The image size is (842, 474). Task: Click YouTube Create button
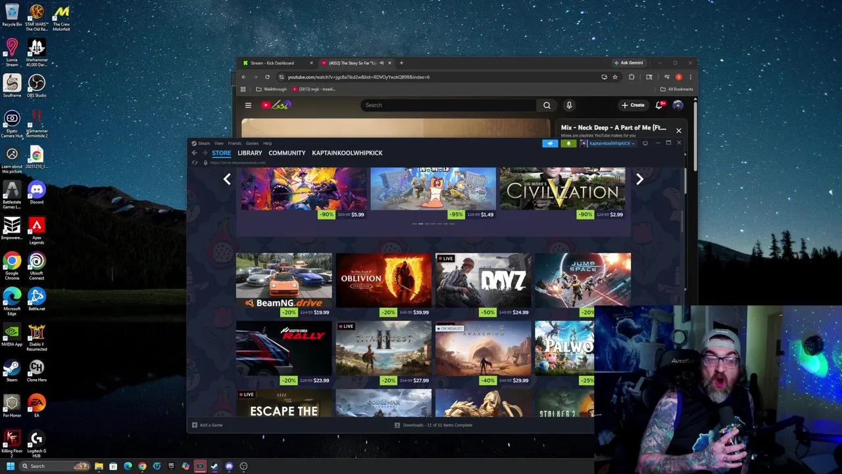pos(633,105)
